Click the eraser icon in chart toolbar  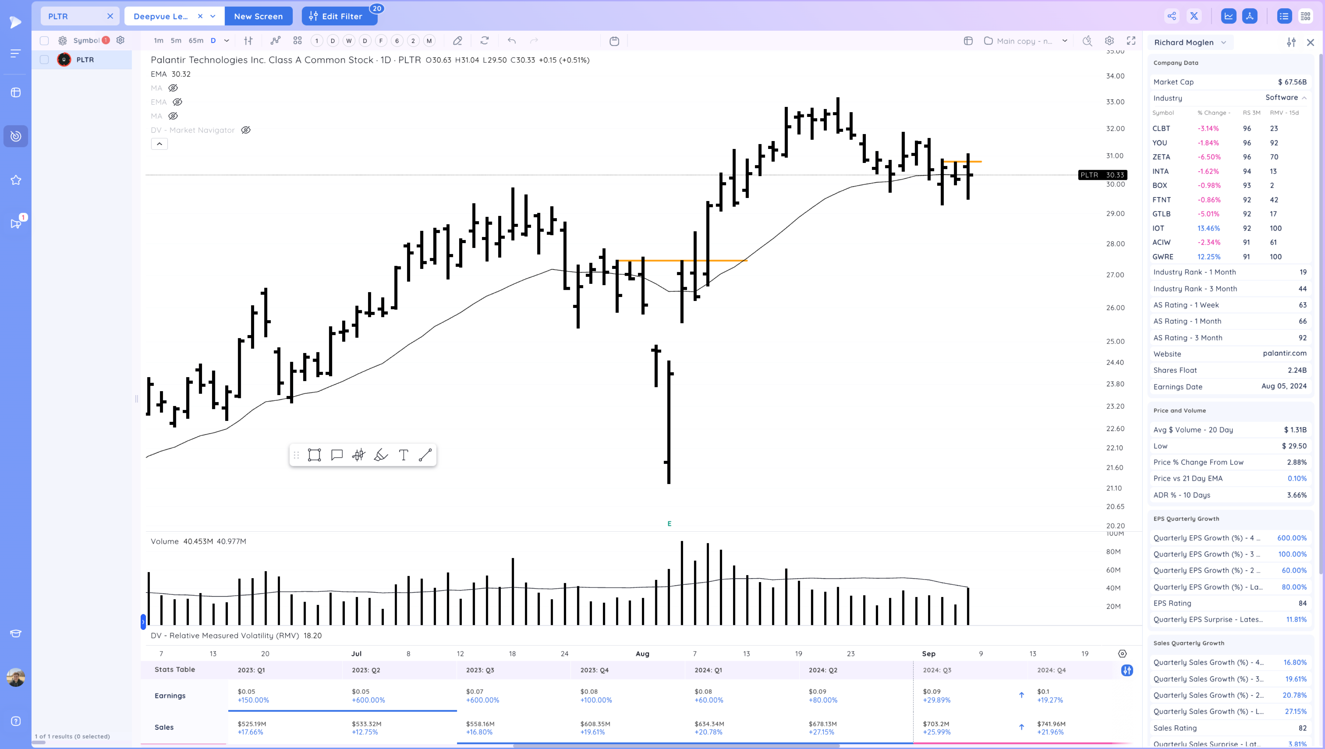coord(457,41)
